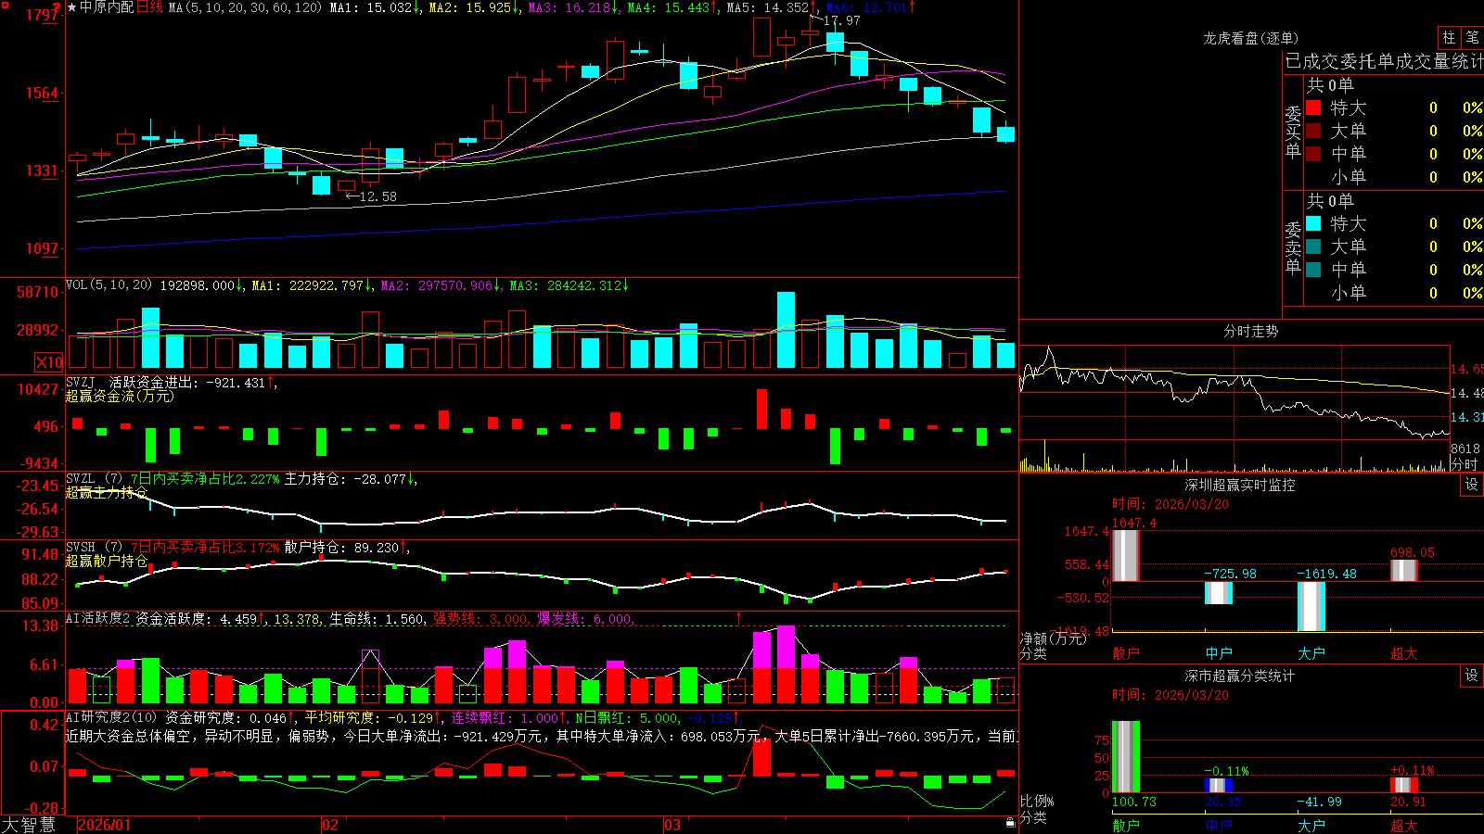Click the 深市超赢分类统计 panel title
The width and height of the screenshot is (1484, 834).
click(1239, 676)
